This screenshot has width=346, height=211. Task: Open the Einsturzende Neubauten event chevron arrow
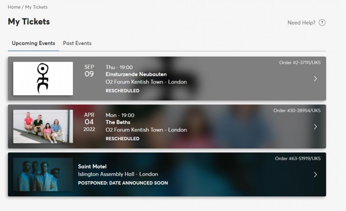pos(315,79)
